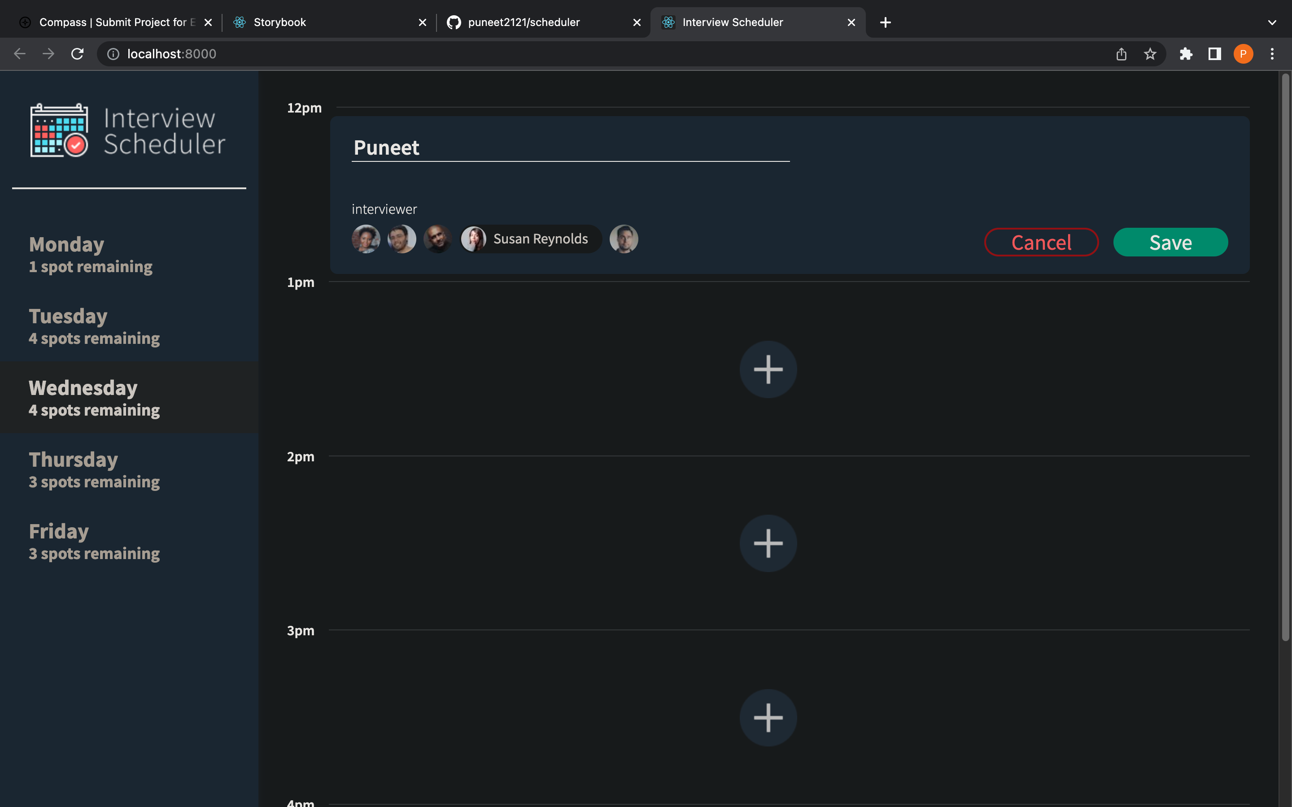The height and width of the screenshot is (807, 1292).
Task: Click the page vertical scrollbar
Action: pos(1286,356)
